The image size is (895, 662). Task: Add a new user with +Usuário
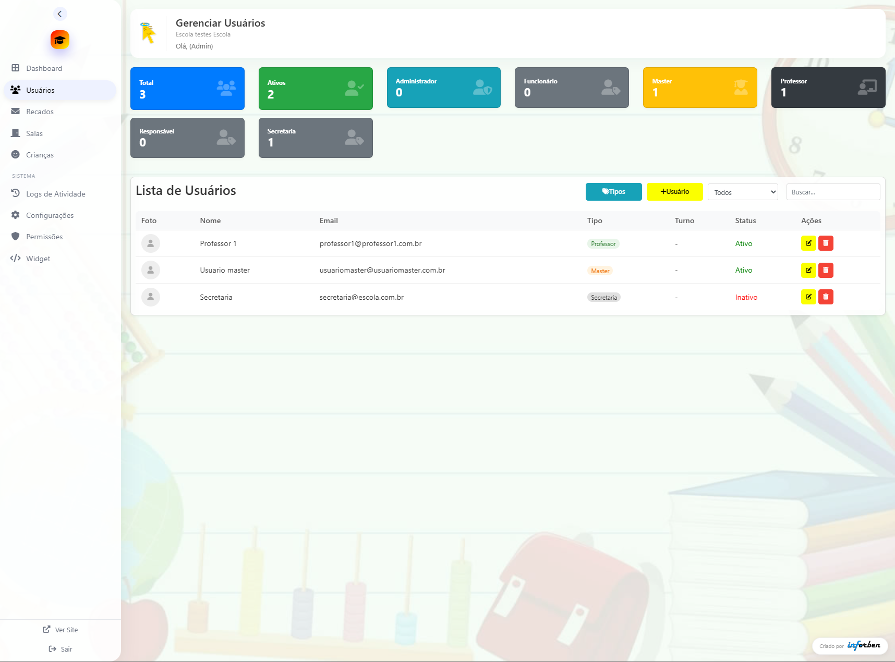click(674, 192)
